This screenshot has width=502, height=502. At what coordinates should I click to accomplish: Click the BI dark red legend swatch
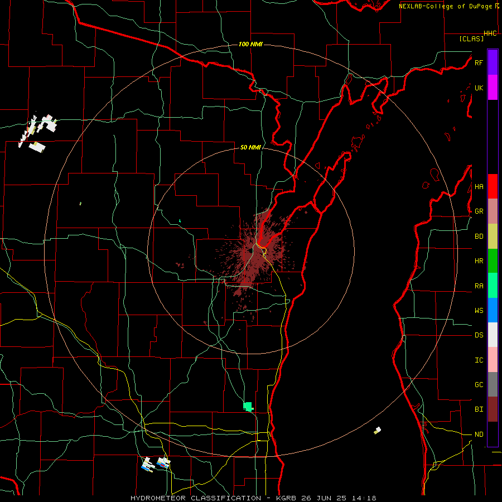tap(493, 409)
